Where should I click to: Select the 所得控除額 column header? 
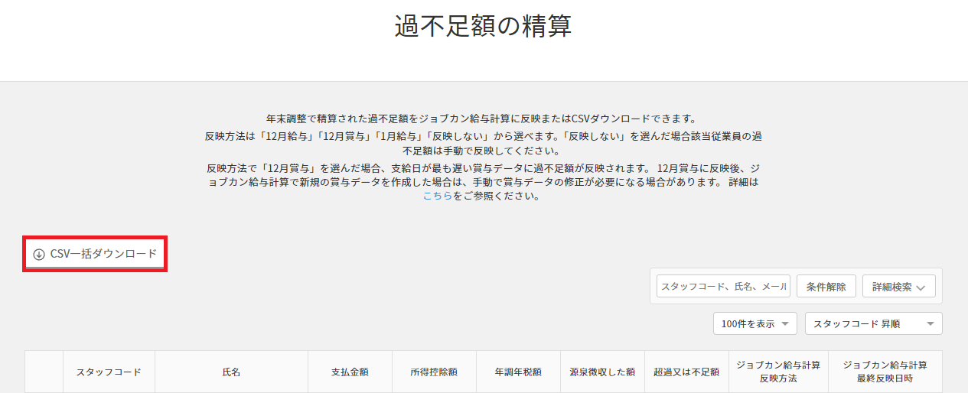[x=434, y=372]
